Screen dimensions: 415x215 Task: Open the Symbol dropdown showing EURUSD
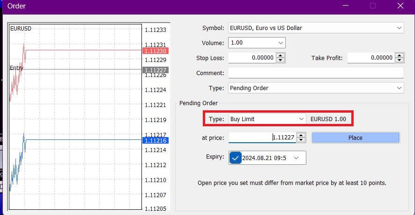point(316,28)
